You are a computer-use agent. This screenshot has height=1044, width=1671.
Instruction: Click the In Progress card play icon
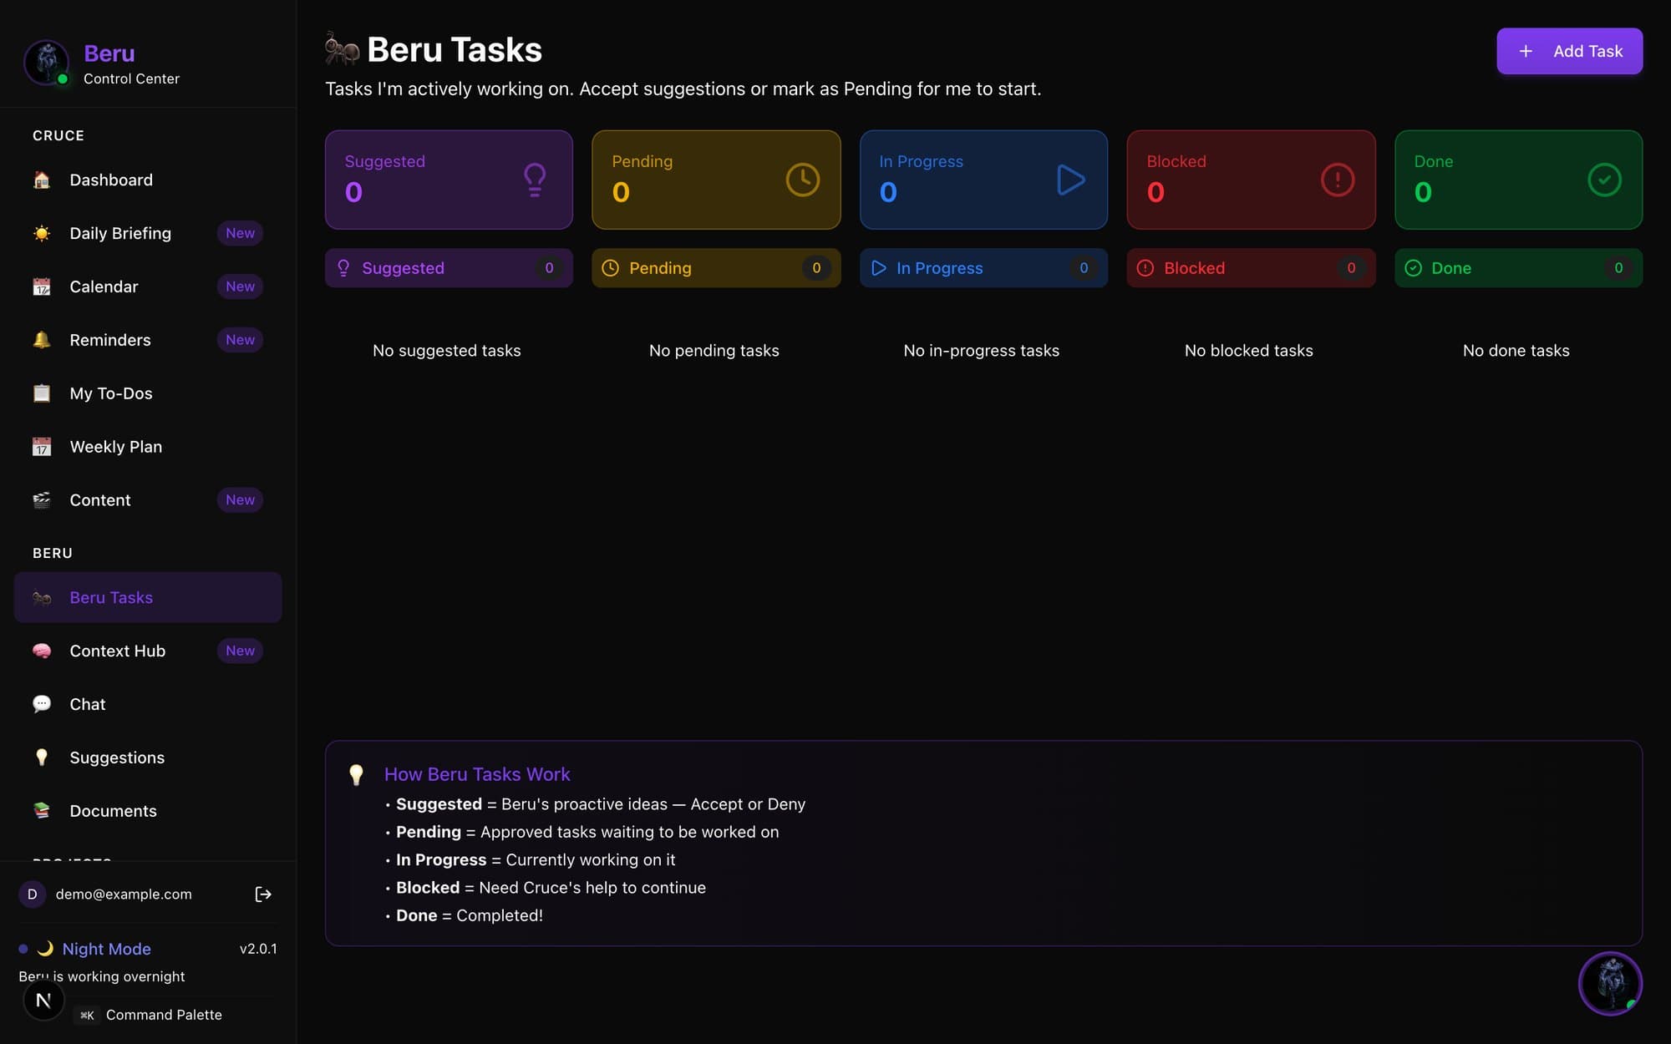(x=1070, y=180)
